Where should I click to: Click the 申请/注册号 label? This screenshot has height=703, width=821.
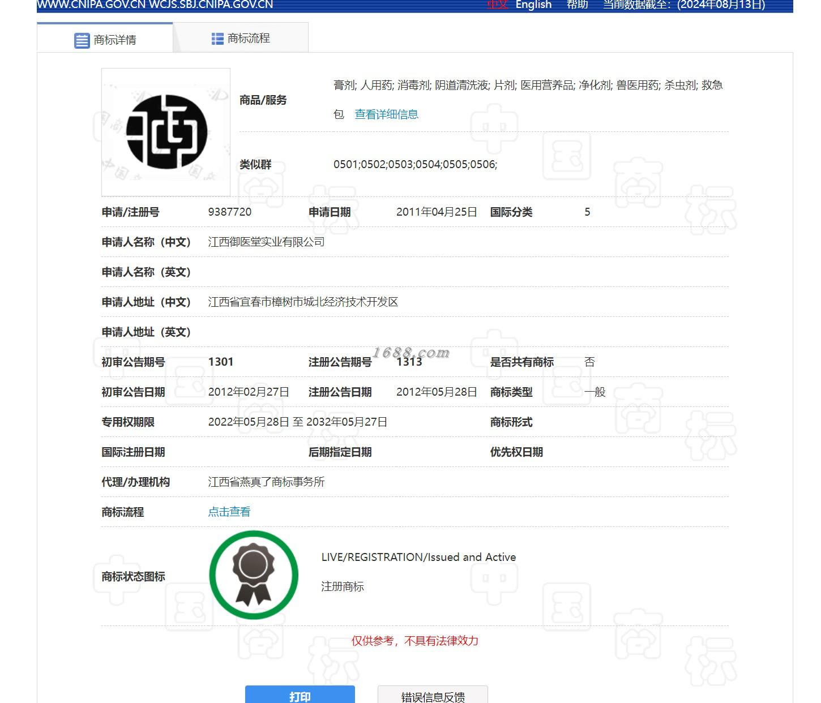pos(130,212)
